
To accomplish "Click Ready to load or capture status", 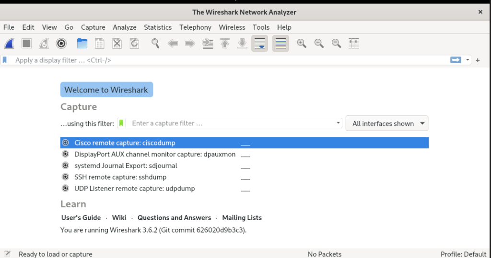I will tap(56, 254).
